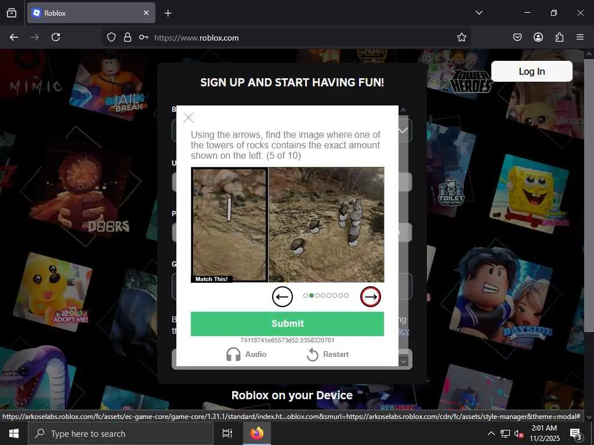Click the browser forward arrow

35,37
